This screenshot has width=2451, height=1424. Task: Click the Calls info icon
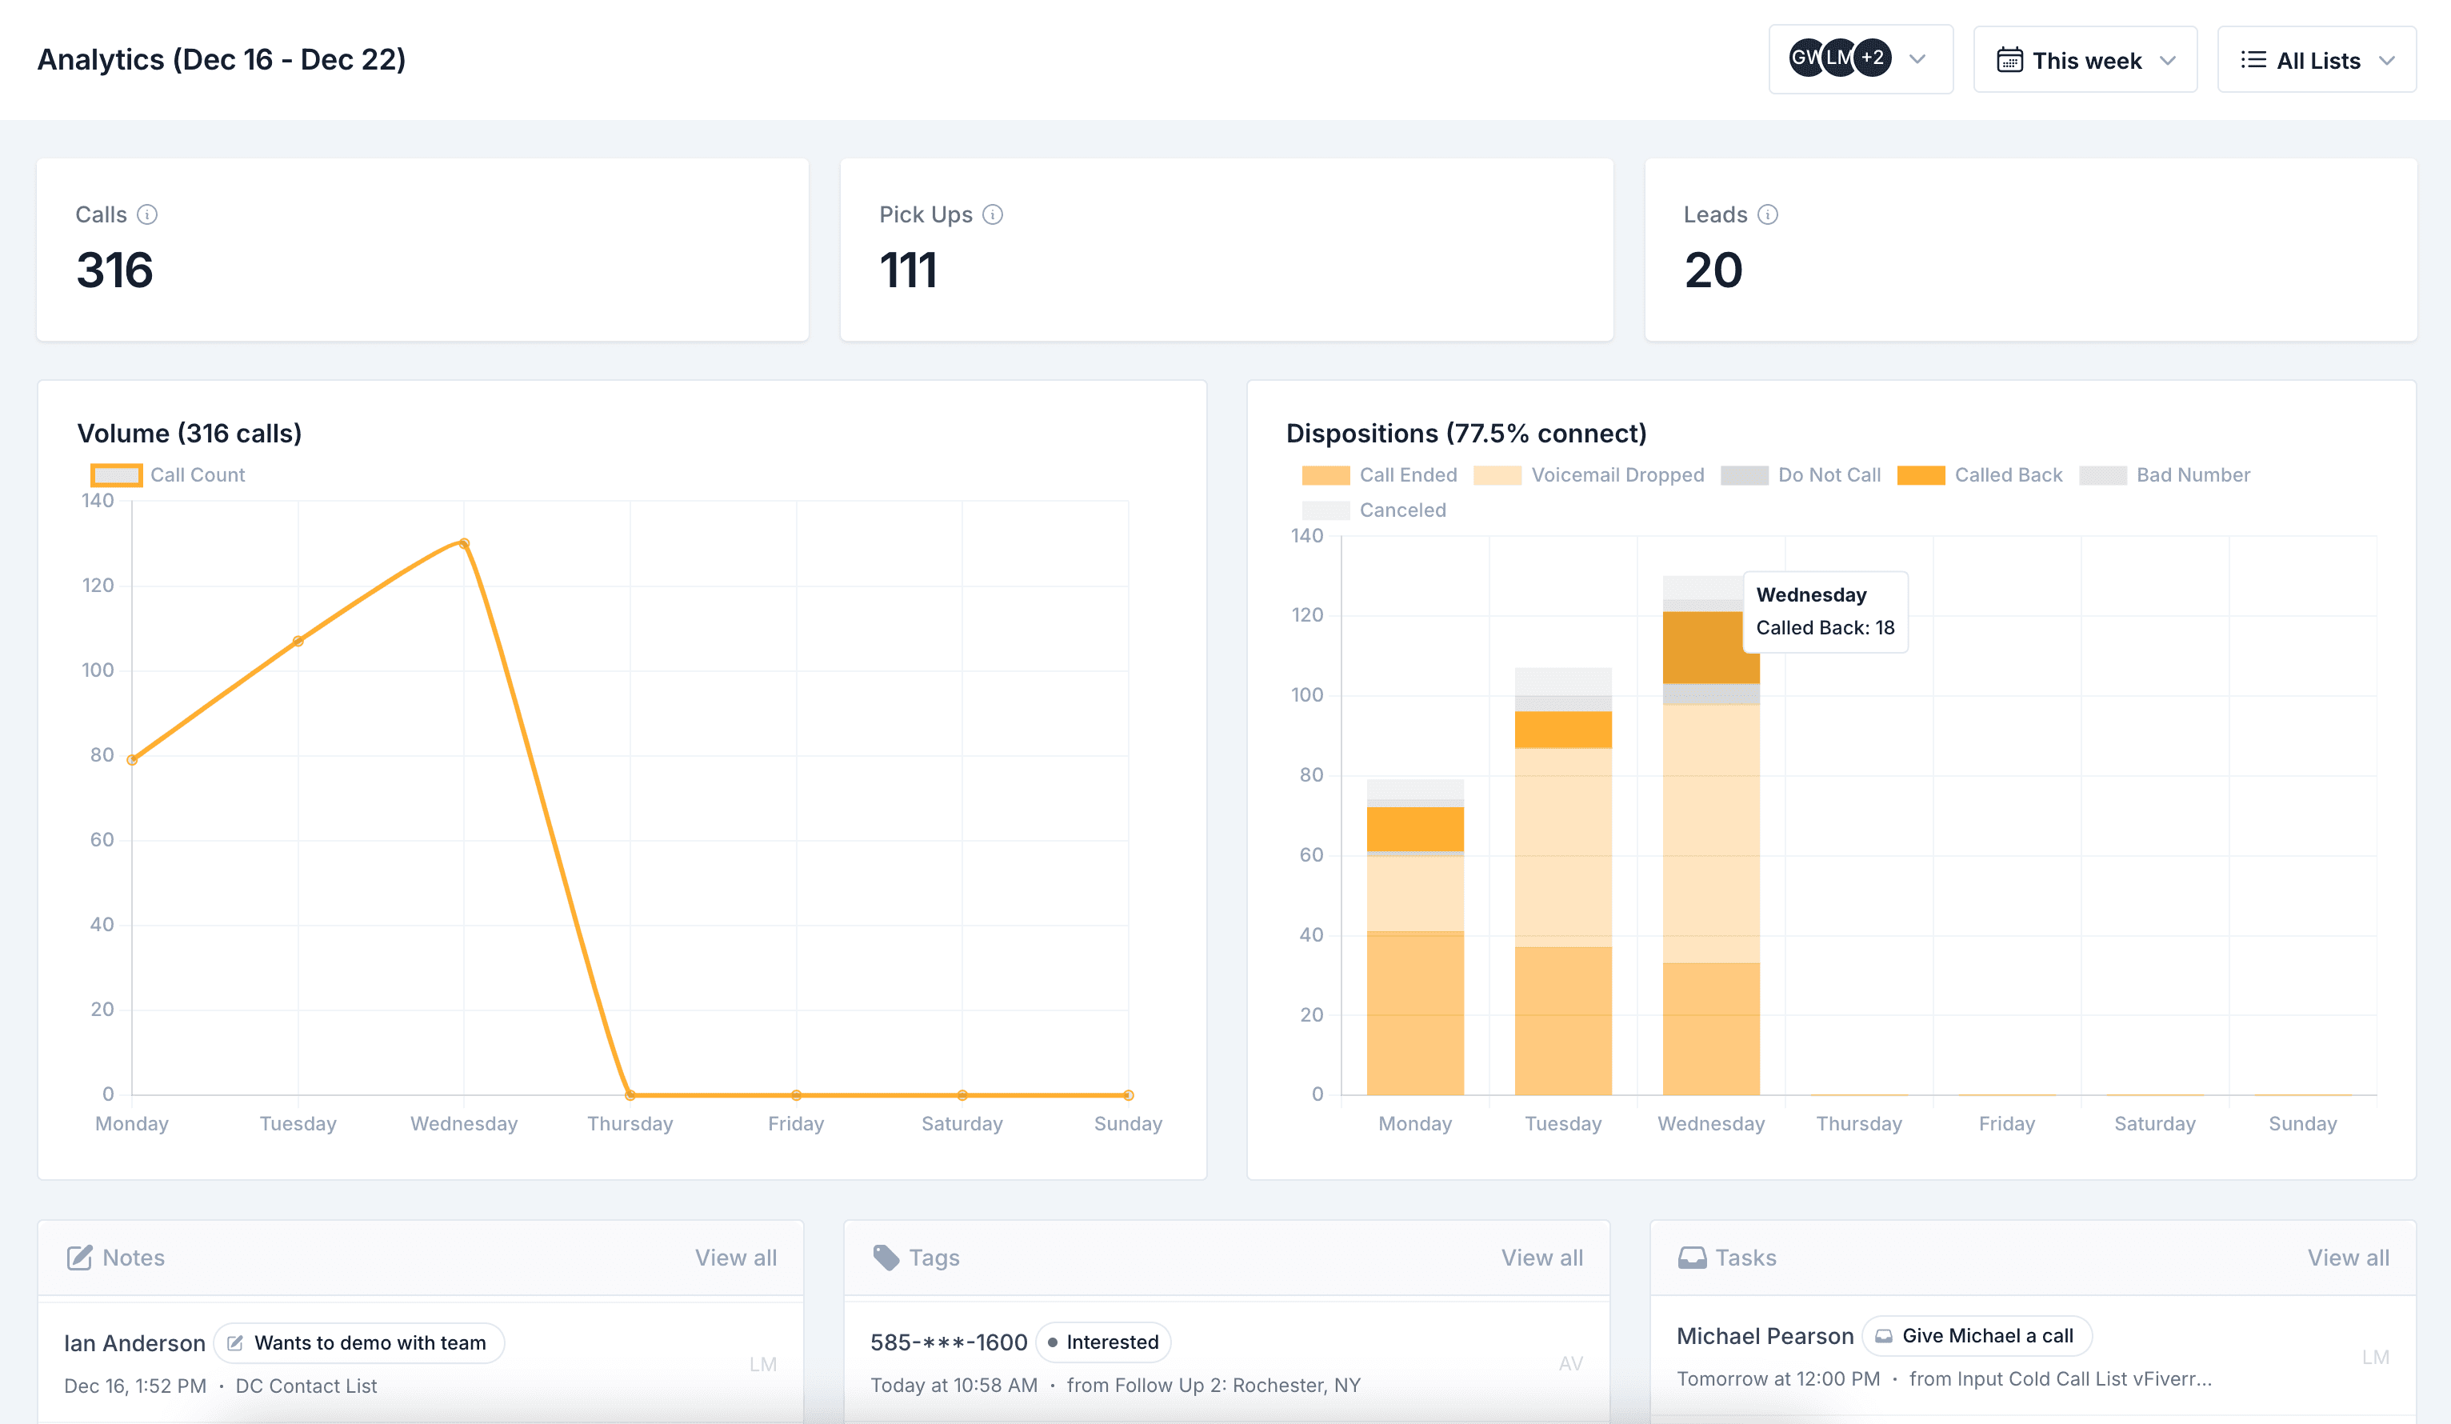[149, 214]
